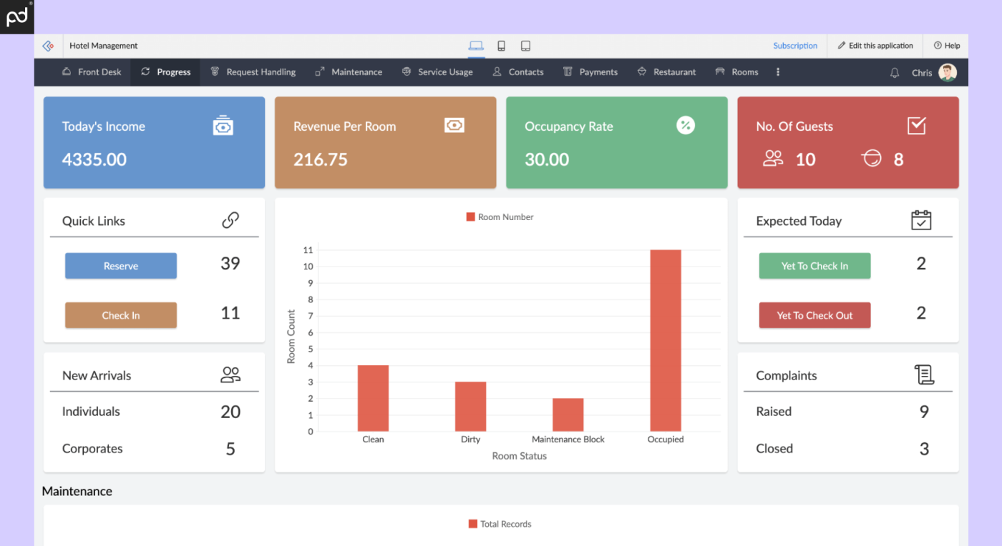Click the guests icon on New Arrivals panel

pyautogui.click(x=230, y=373)
